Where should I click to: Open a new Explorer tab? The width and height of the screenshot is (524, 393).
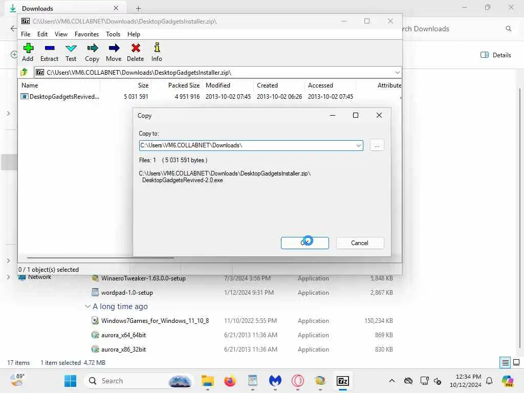[x=138, y=8]
